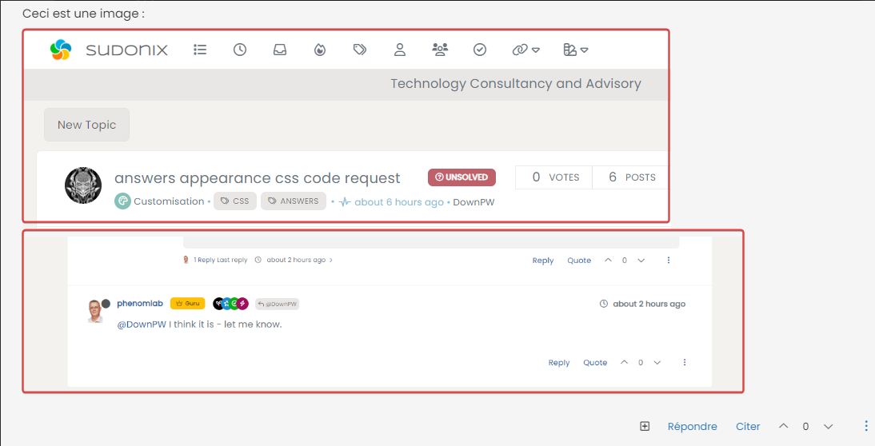Click the circled checkmark icon in navbar
875x446 pixels.
coord(480,50)
